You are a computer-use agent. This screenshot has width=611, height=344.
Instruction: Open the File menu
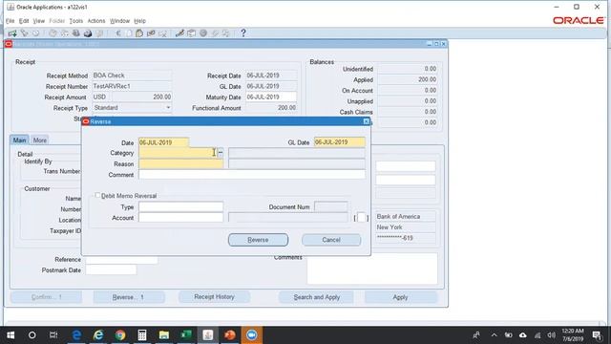11,21
